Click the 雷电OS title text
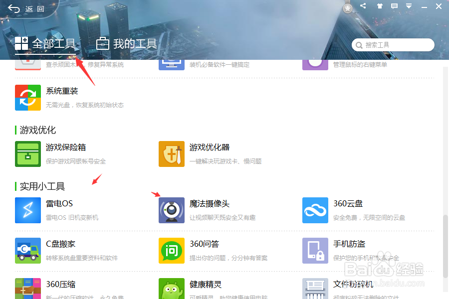The height and width of the screenshot is (299, 449). (59, 204)
